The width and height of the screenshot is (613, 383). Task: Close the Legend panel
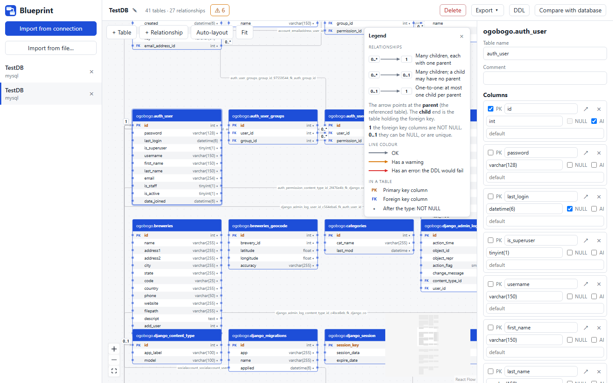pyautogui.click(x=461, y=36)
